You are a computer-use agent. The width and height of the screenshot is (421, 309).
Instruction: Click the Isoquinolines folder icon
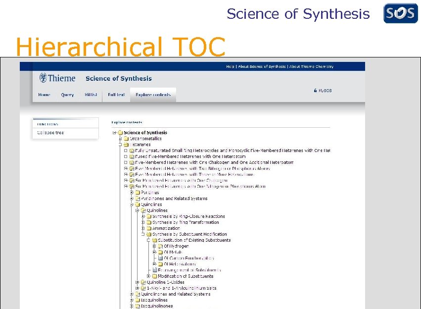coord(138,300)
